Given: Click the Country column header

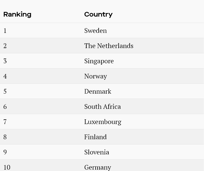Looking at the screenshot, I should pyautogui.click(x=98, y=14).
